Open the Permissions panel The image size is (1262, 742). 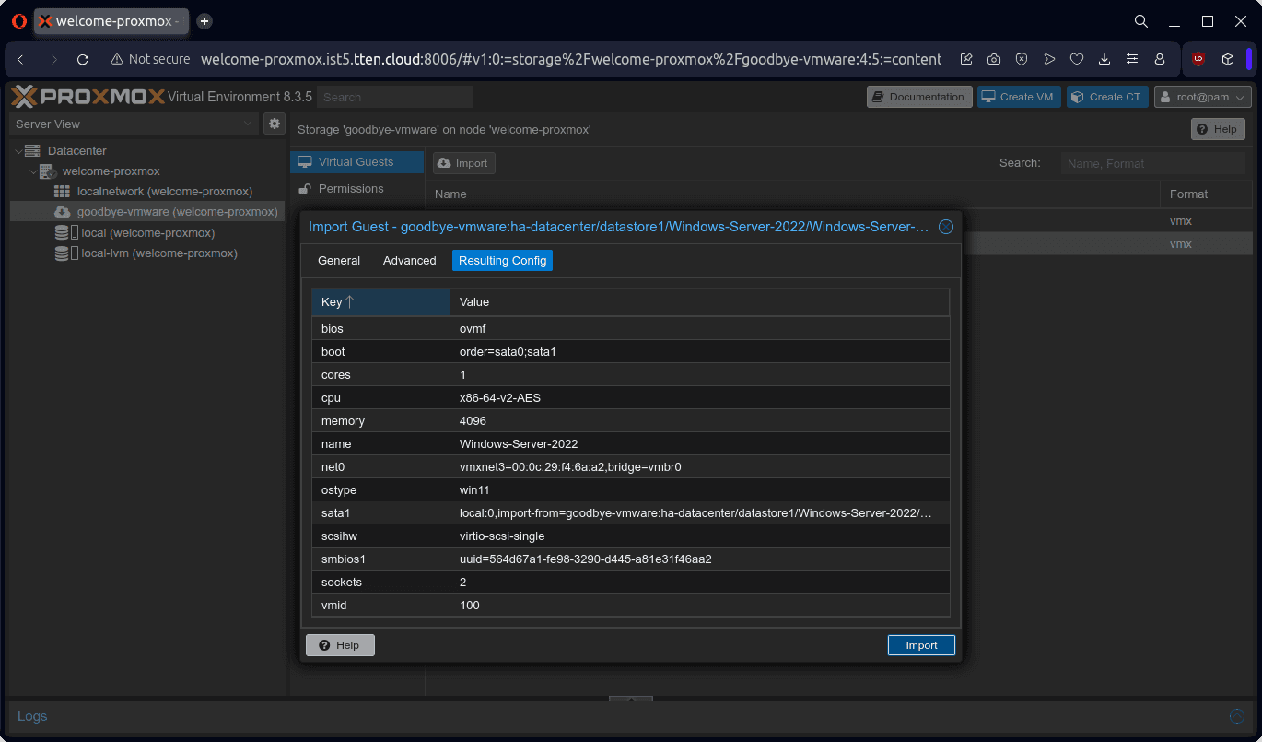(356, 189)
